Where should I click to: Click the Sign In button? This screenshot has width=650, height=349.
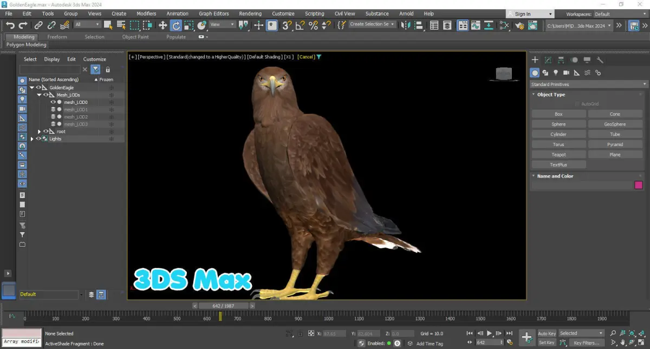click(530, 14)
